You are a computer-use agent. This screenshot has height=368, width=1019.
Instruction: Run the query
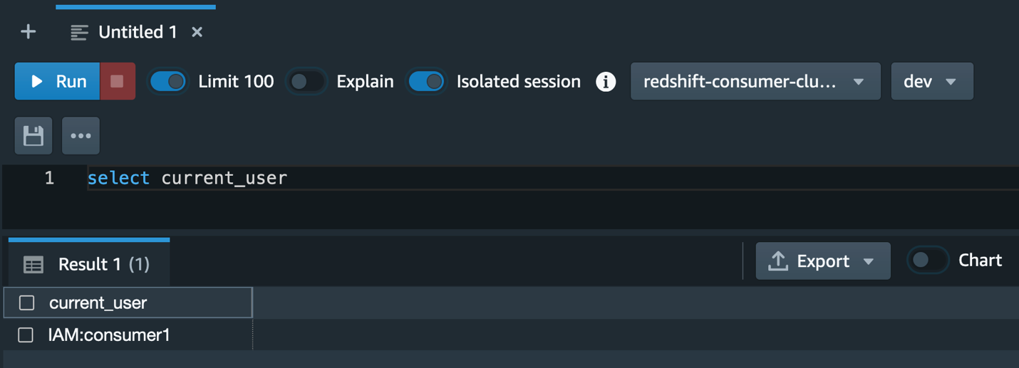[58, 81]
